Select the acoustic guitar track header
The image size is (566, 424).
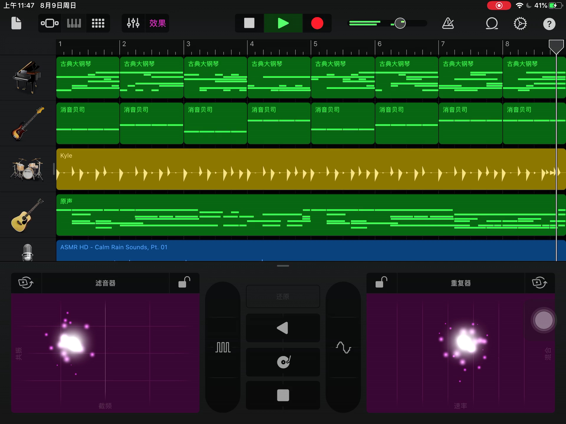[28, 215]
